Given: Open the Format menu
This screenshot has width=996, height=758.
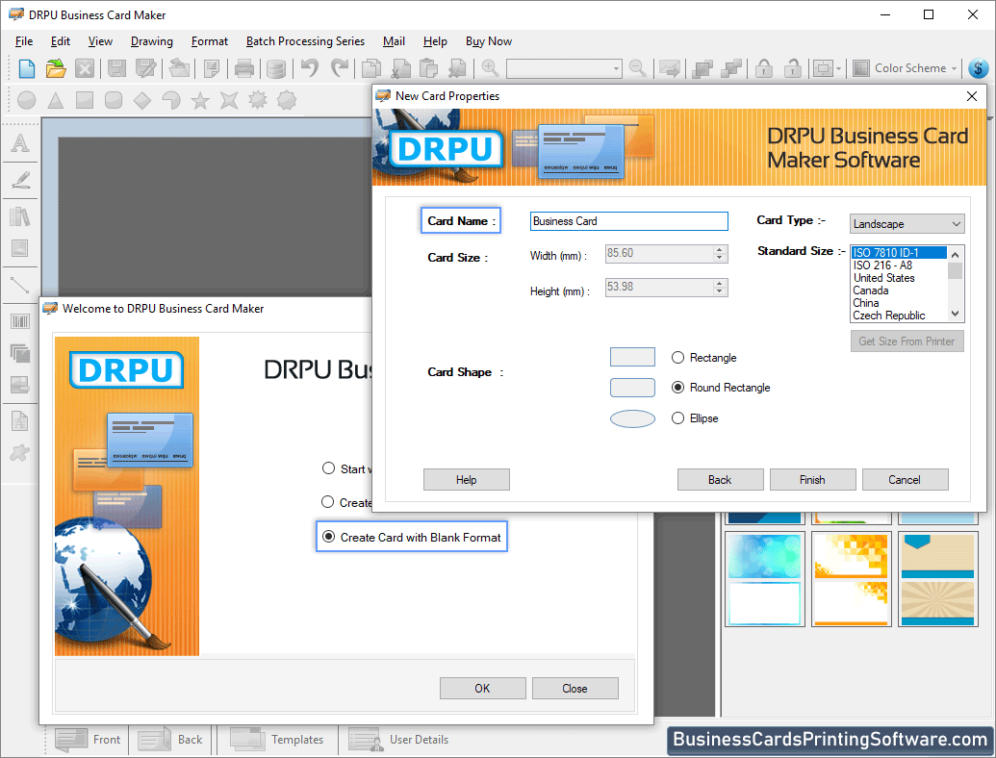Looking at the screenshot, I should point(210,41).
